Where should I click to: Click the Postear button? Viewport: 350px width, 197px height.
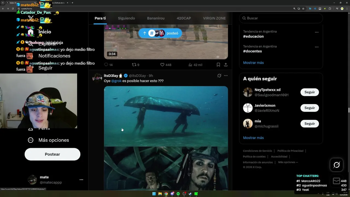pos(52,154)
